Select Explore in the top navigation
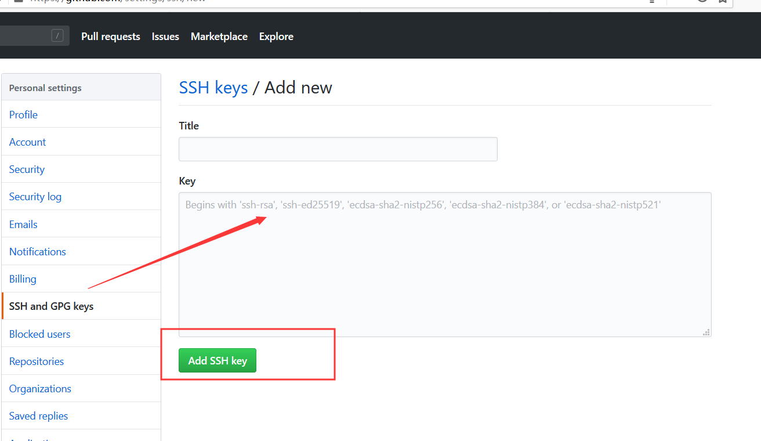The height and width of the screenshot is (441, 761). pyautogui.click(x=276, y=37)
